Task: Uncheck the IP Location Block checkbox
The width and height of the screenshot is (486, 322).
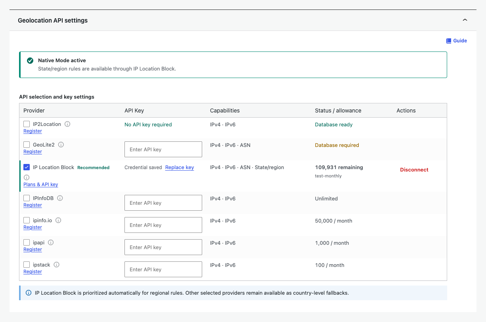Action: [x=27, y=167]
